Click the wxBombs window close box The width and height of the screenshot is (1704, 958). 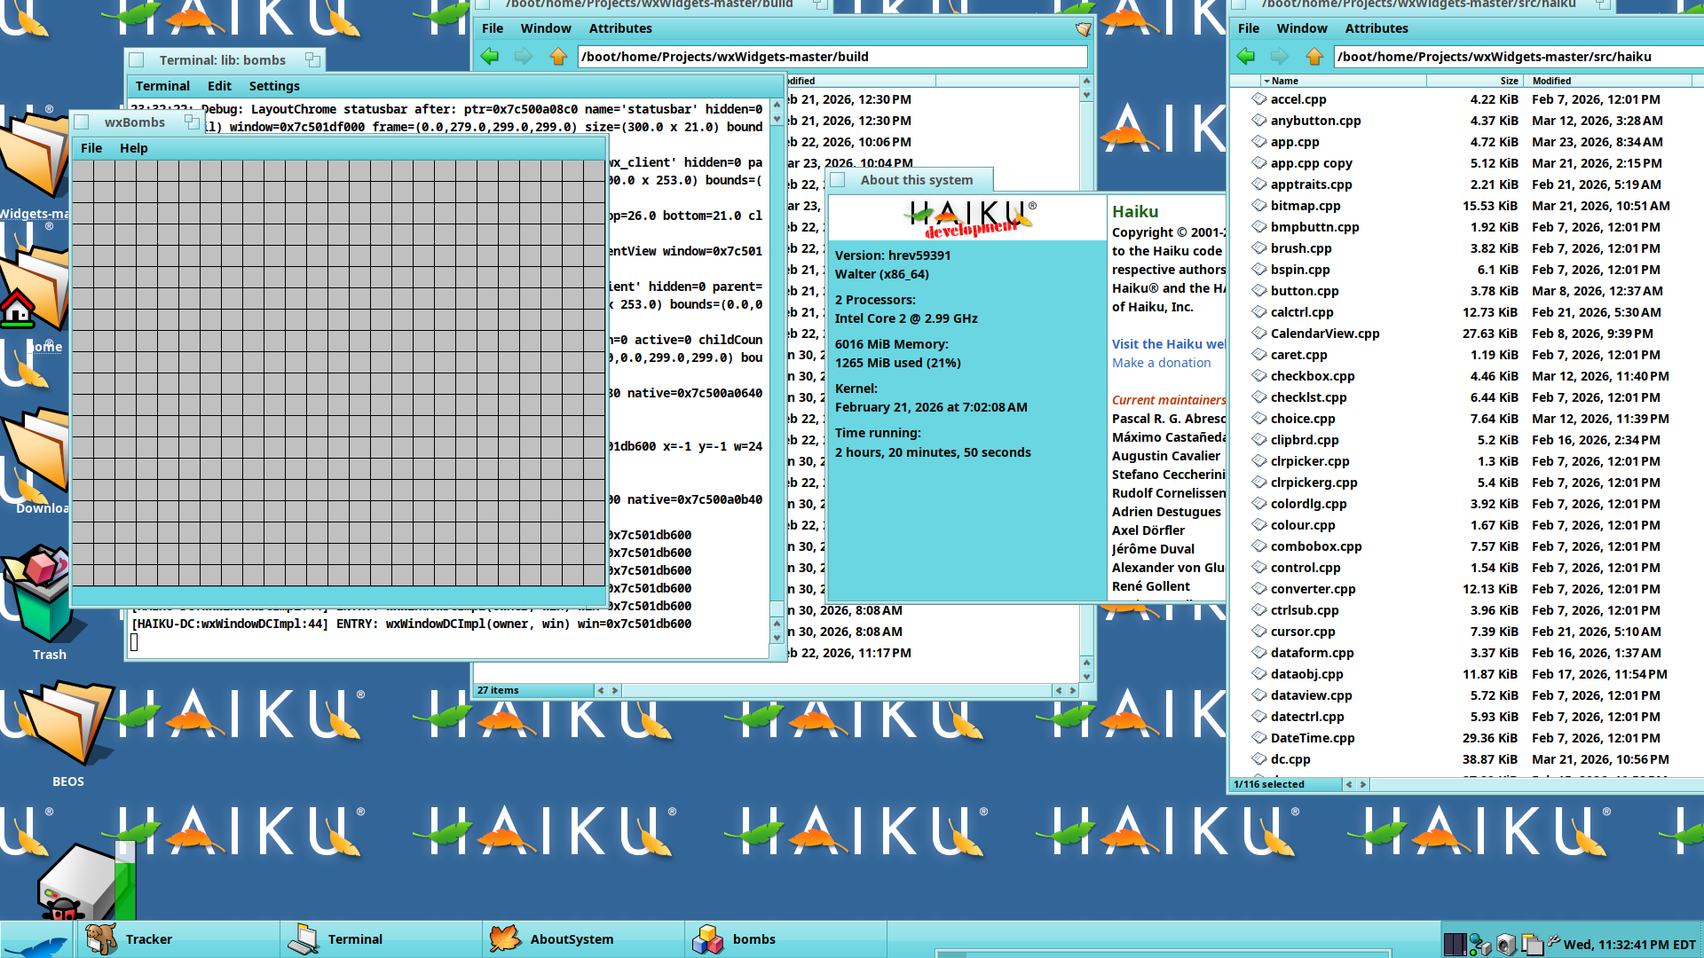pyautogui.click(x=82, y=122)
